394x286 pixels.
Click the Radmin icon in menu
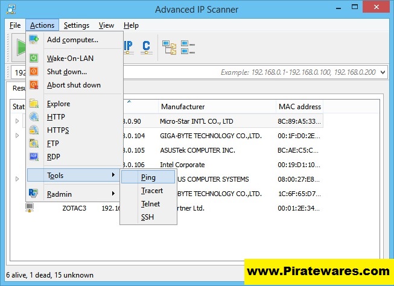pyautogui.click(x=34, y=194)
